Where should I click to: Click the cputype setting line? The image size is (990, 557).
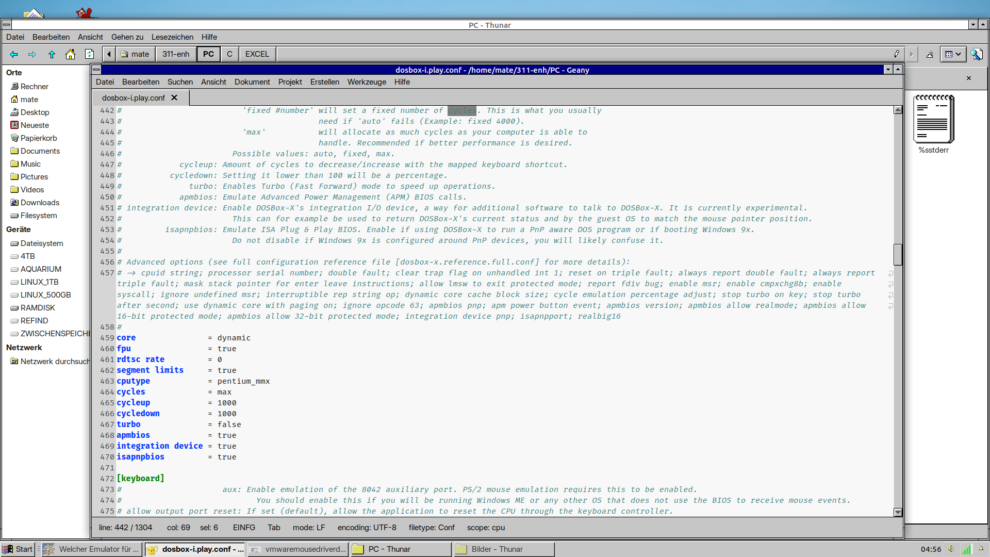[193, 381]
